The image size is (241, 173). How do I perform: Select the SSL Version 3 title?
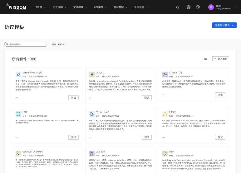[x=102, y=112]
